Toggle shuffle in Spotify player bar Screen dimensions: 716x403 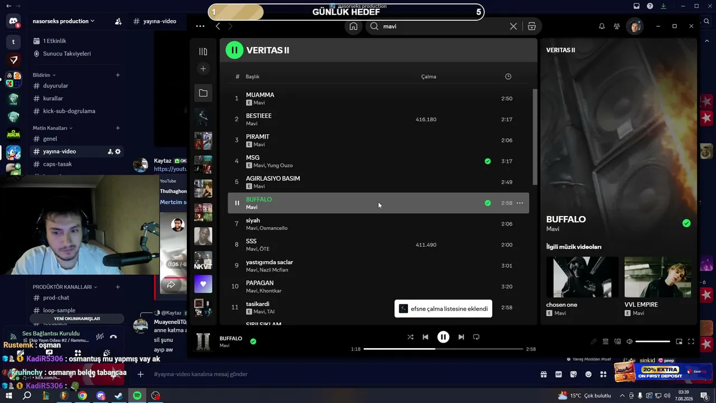pos(411,337)
